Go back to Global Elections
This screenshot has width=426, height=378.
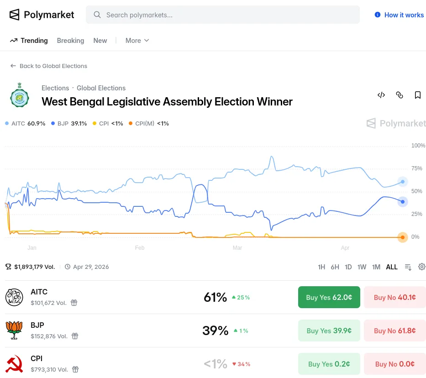pyautogui.click(x=49, y=66)
